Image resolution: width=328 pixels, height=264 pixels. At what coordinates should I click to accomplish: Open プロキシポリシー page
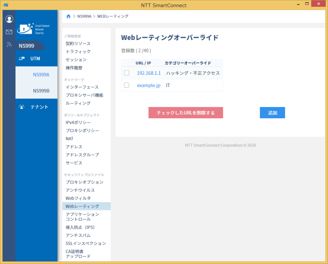click(82, 130)
